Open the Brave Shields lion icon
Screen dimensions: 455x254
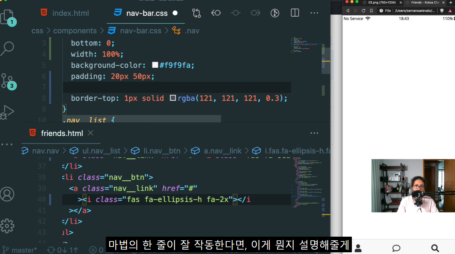[x=442, y=11]
